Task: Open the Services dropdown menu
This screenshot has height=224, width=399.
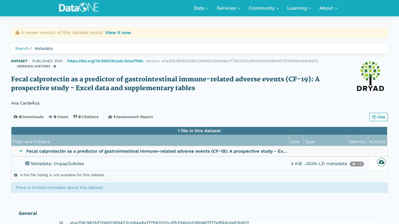Action: point(228,8)
